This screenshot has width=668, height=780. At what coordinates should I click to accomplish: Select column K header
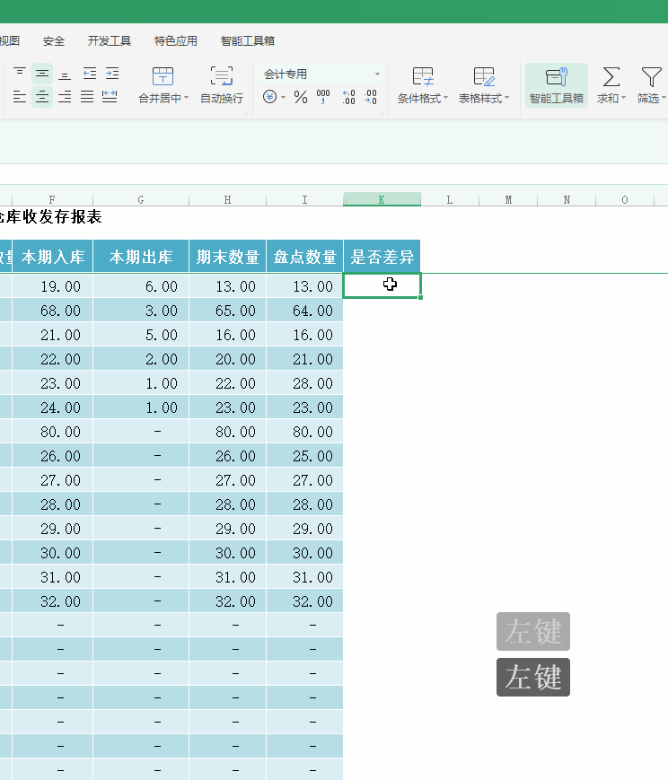(x=382, y=199)
